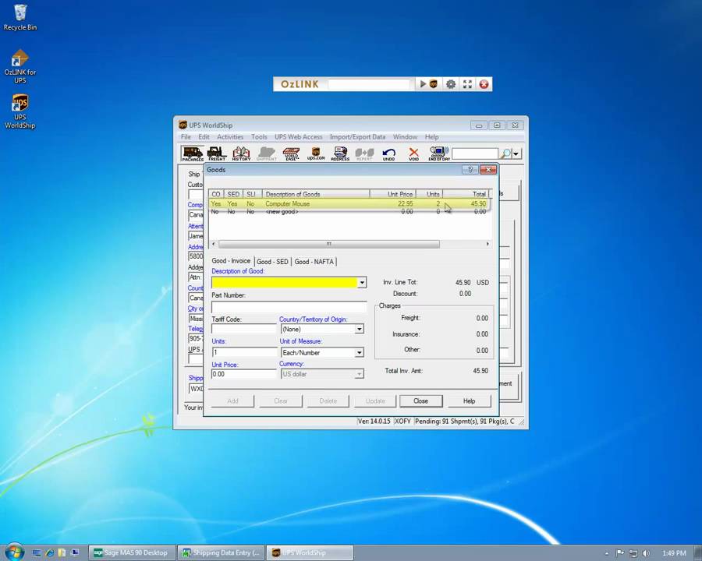Image resolution: width=702 pixels, height=561 pixels.
Task: Click the Void toolbar icon
Action: pyautogui.click(x=413, y=153)
